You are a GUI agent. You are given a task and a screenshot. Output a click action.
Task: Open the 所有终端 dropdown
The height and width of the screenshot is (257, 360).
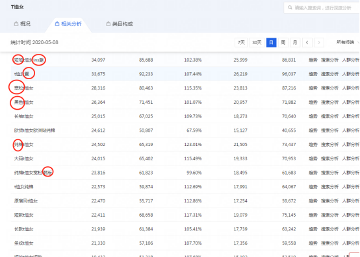click(348, 42)
